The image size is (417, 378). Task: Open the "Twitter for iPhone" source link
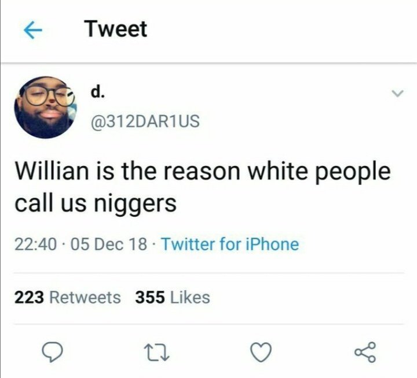click(231, 244)
